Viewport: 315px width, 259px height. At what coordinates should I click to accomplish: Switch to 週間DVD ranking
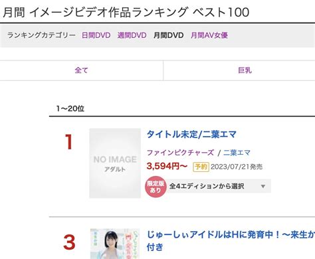click(132, 35)
